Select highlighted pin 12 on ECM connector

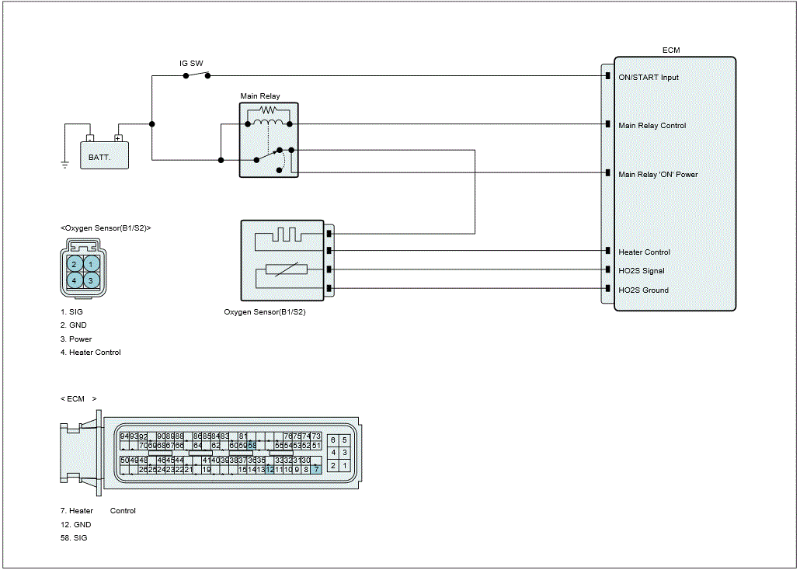[x=269, y=469]
